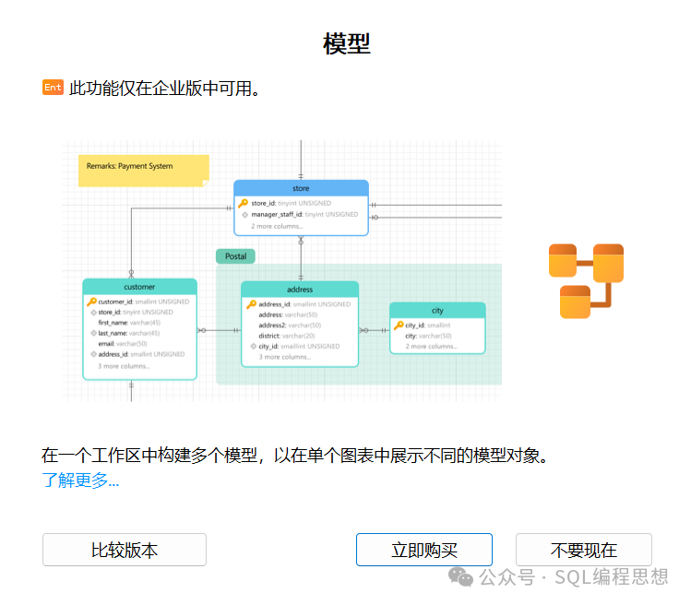
Task: Click the key icon beside city_id in city table
Action: point(399,326)
